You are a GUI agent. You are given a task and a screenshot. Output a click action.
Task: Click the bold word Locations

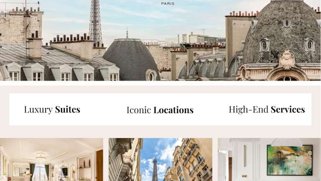(x=173, y=110)
